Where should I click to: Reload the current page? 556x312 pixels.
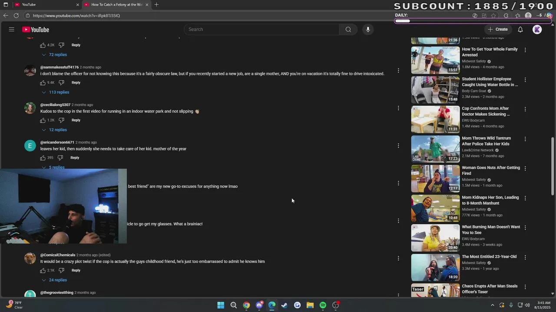[x=16, y=16]
